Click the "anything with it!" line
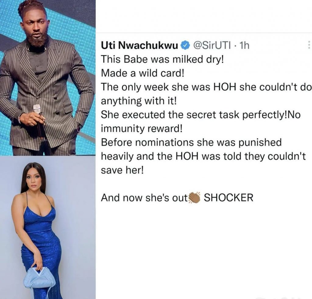The height and width of the screenshot is (299, 312). (139, 101)
